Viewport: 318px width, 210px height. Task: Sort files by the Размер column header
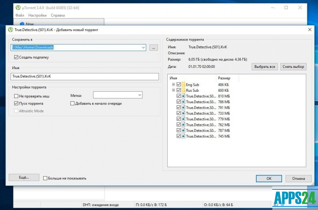click(227, 78)
